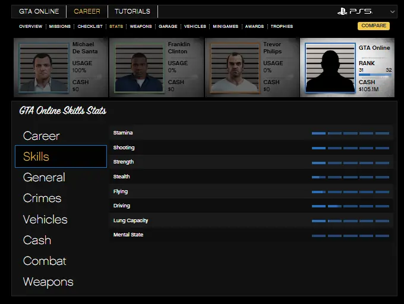This screenshot has width=404, height=304.
Task: Open the Crimes stats category
Action: pos(42,198)
